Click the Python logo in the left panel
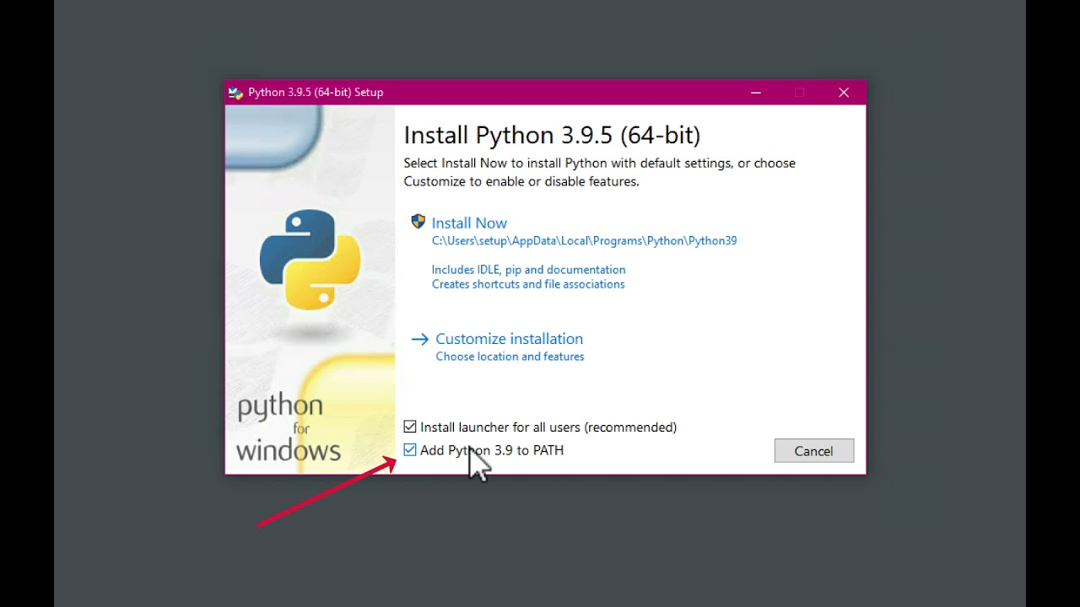The height and width of the screenshot is (607, 1080). click(310, 259)
